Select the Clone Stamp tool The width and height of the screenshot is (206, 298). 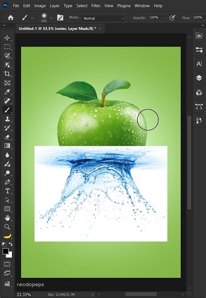[7, 119]
